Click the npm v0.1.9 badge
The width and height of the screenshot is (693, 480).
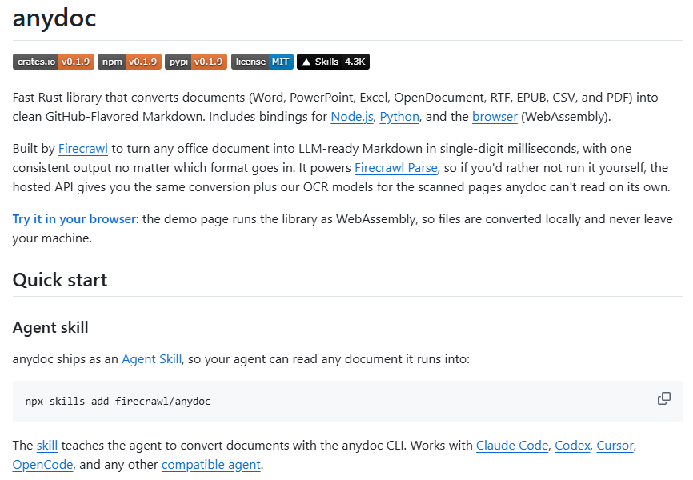click(x=130, y=62)
